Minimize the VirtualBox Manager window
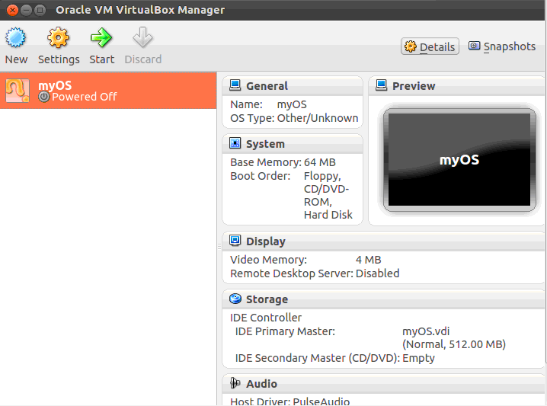 pos(26,10)
